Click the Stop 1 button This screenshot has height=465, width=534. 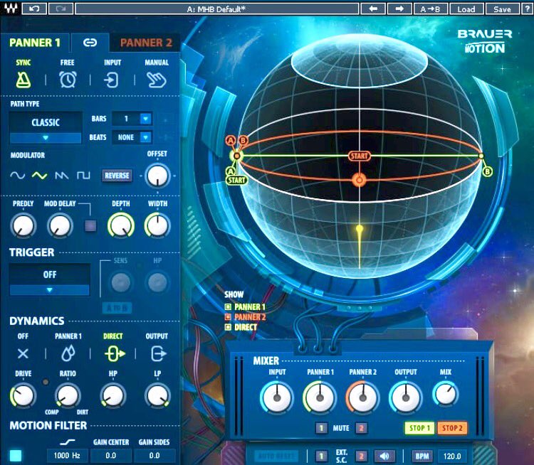(419, 428)
